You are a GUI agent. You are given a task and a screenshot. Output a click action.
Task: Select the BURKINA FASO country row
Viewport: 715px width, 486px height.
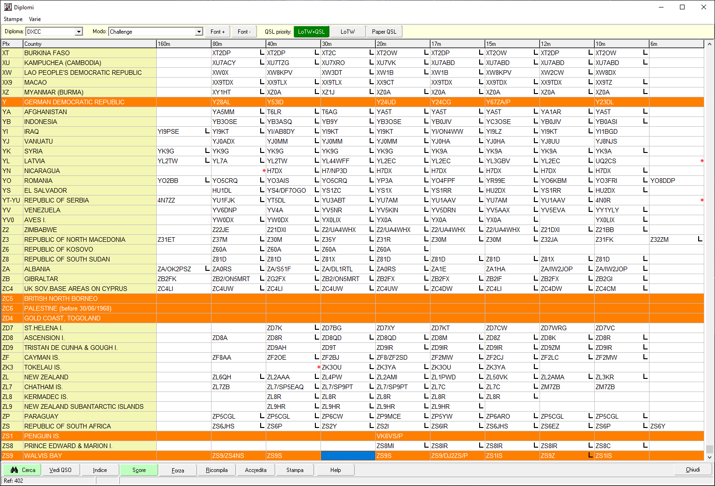pyautogui.click(x=353, y=53)
